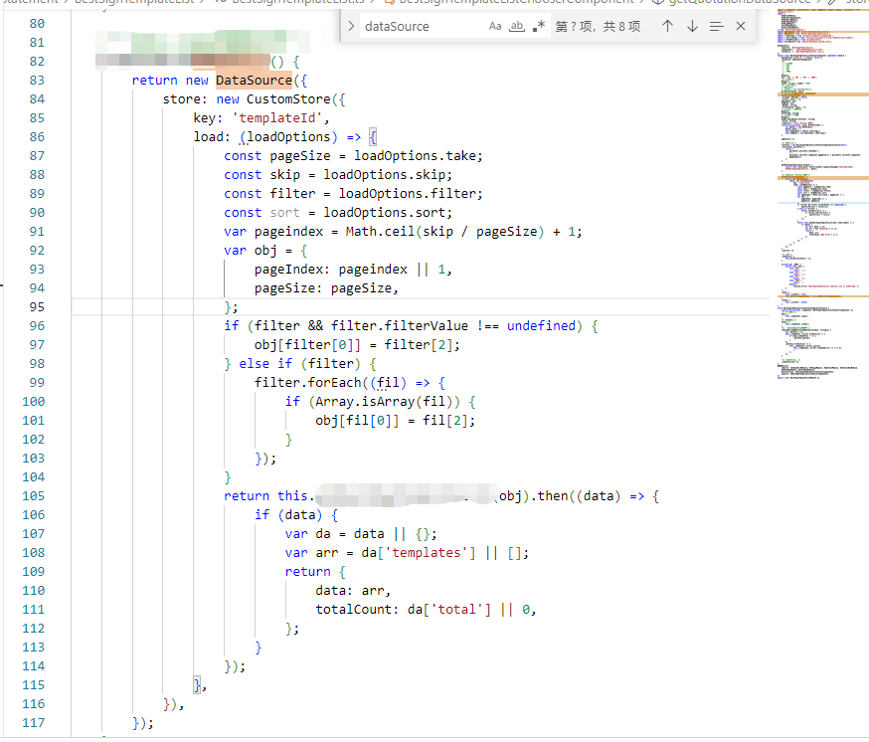Click the 'templateId' string on line 85
The width and height of the screenshot is (869, 742).
(279, 118)
